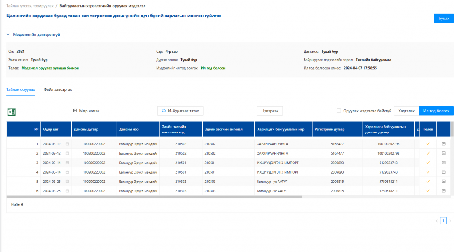Tick the Оруулах мэдээлэл байхгүй checkbox
Viewport: 454px width, 252px height.
(339, 111)
